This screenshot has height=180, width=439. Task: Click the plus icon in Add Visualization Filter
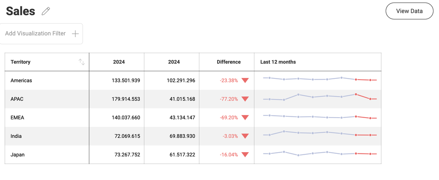tap(75, 34)
